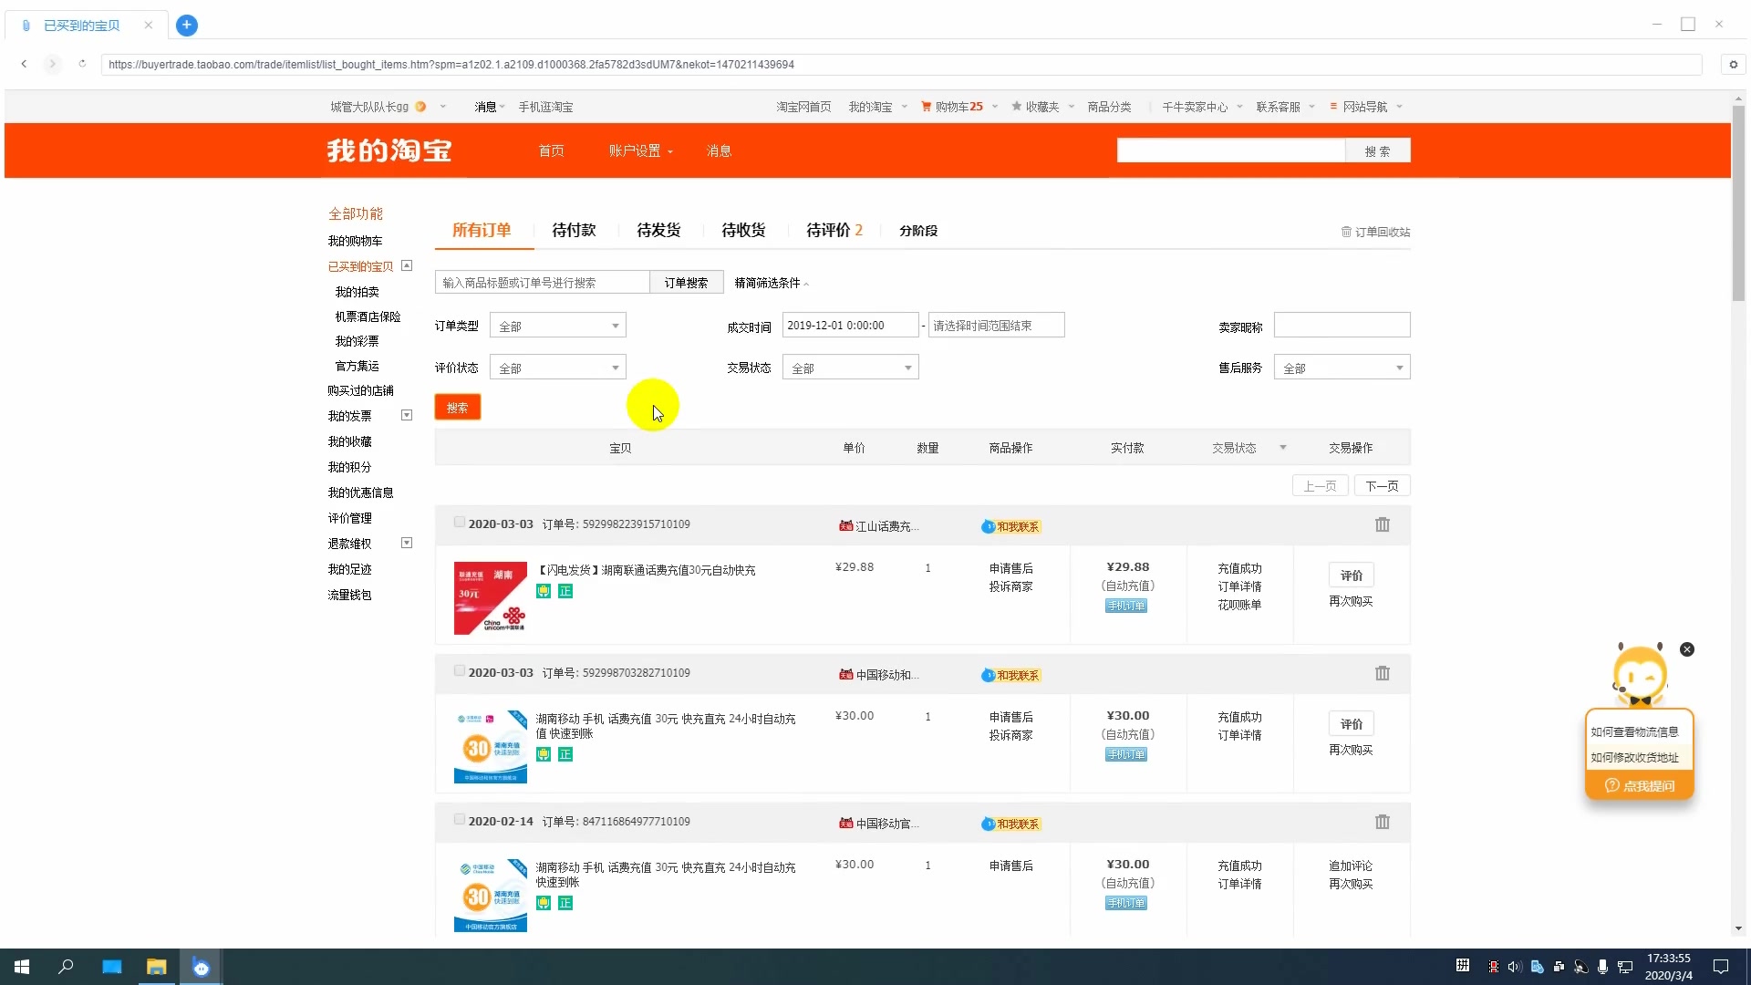Contact the seller 江山话费充 via 和我联系
Screen dimensions: 1751x985
pyautogui.click(x=1010, y=526)
